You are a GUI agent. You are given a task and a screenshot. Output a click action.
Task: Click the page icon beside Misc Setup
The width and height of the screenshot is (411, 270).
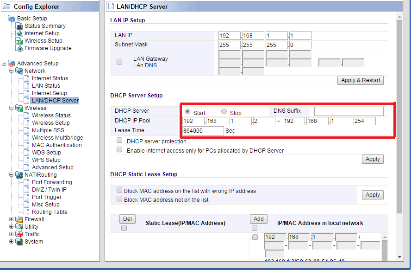click(26, 205)
